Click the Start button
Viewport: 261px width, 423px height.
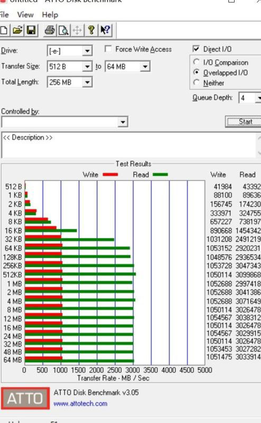pyautogui.click(x=244, y=122)
